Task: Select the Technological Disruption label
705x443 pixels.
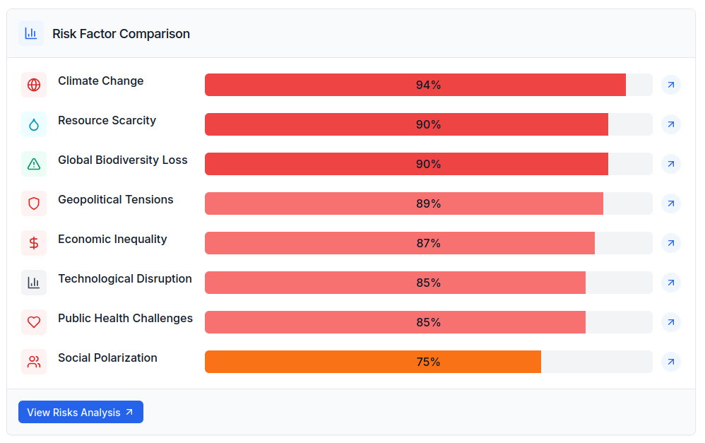Action: (125, 278)
